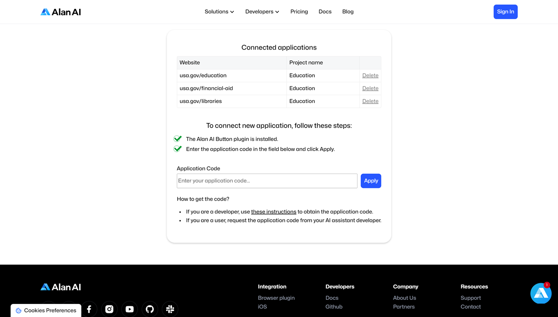558x317 pixels.
Task: Open the Slack social icon
Action: [170, 309]
